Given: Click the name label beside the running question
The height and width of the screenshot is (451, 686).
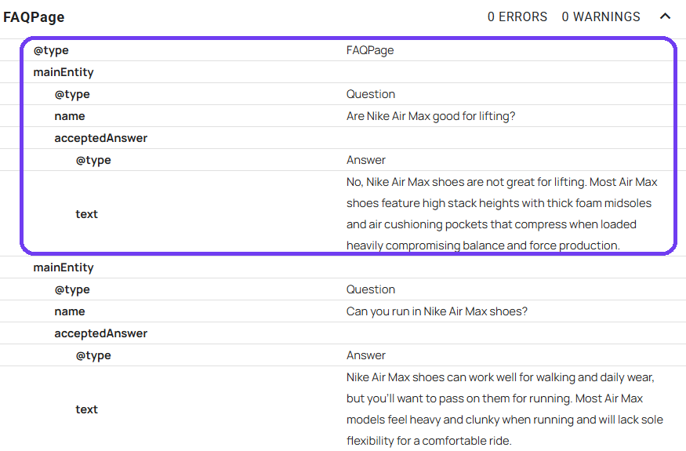Looking at the screenshot, I should pyautogui.click(x=69, y=311).
